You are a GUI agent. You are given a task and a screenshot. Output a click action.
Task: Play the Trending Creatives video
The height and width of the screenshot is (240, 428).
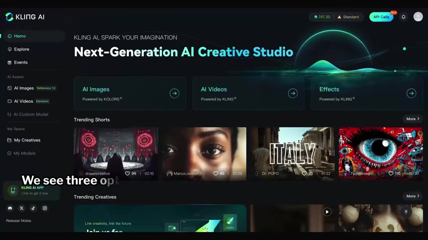click(327, 211)
